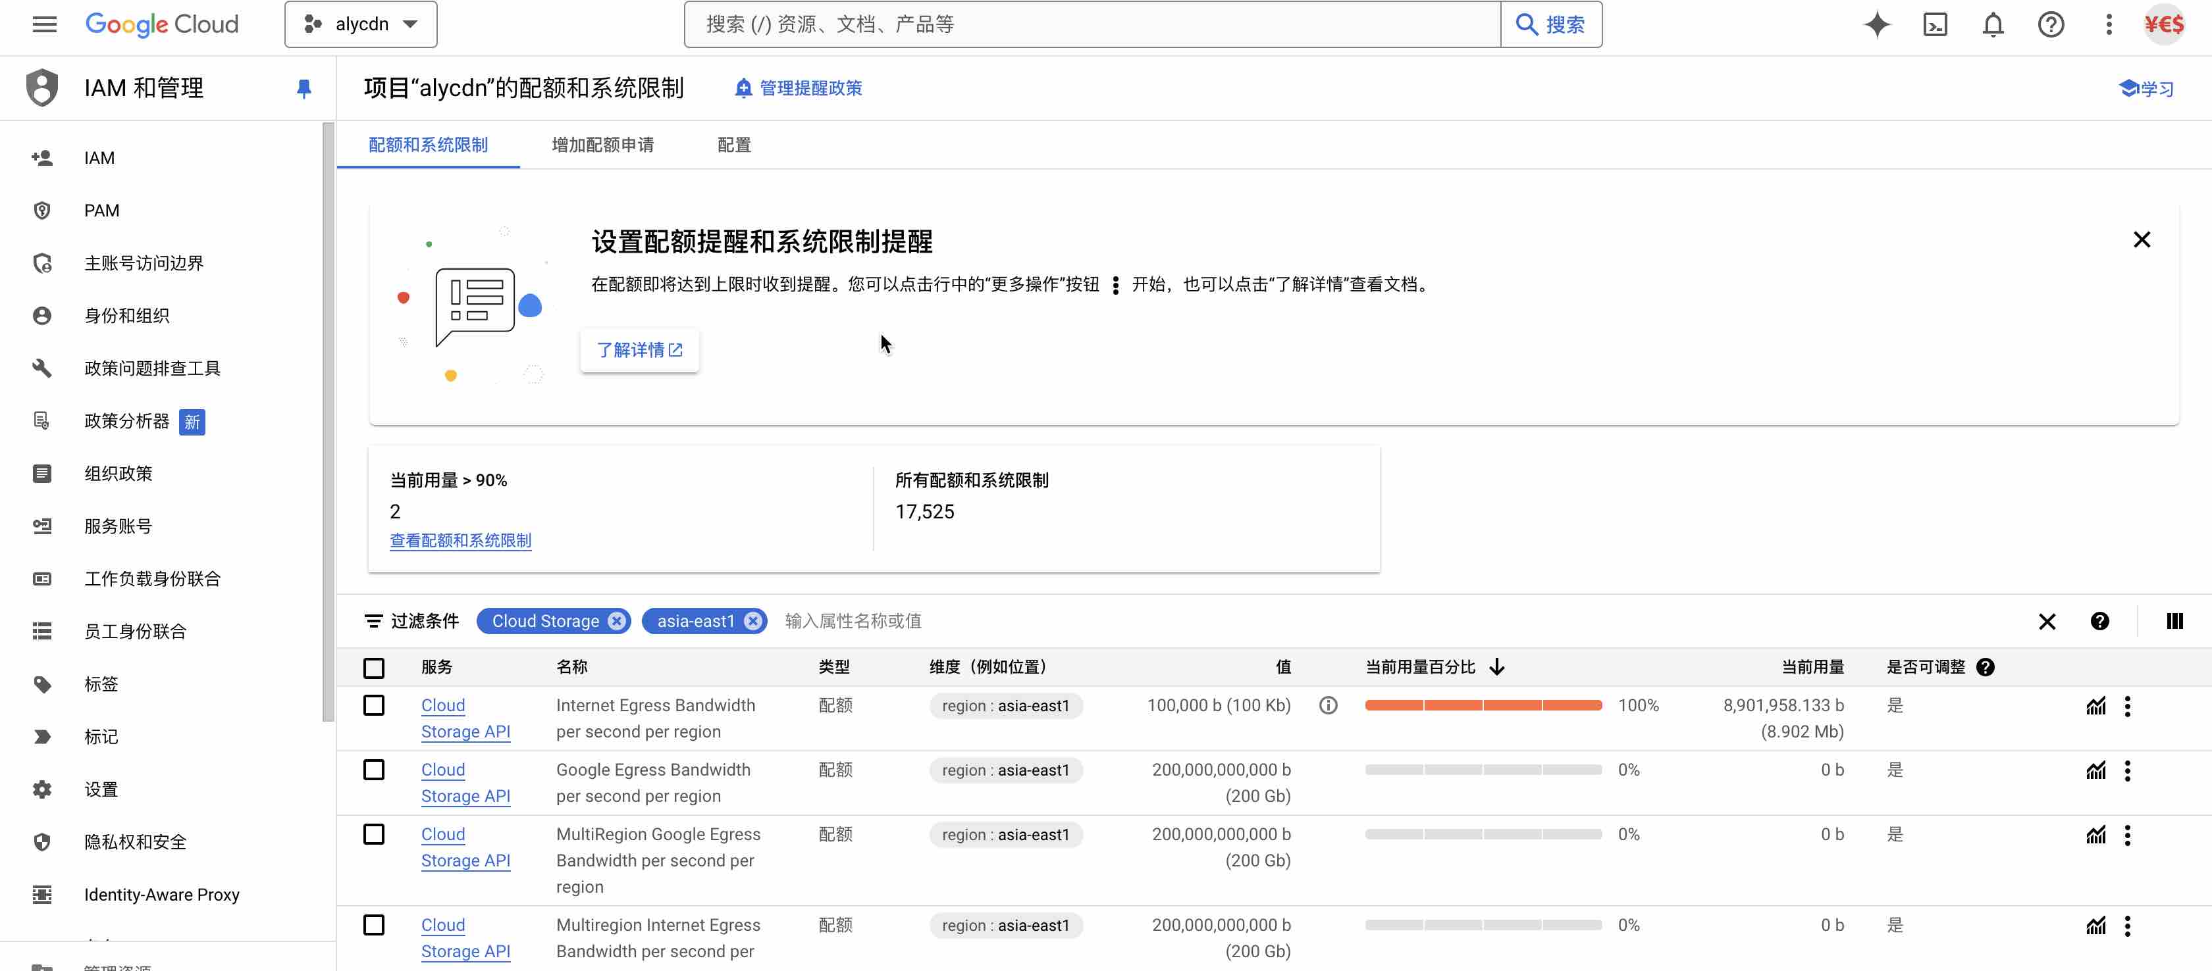Open Gemini AI assistant sparkle icon
This screenshot has width=2212, height=971.
[1877, 24]
